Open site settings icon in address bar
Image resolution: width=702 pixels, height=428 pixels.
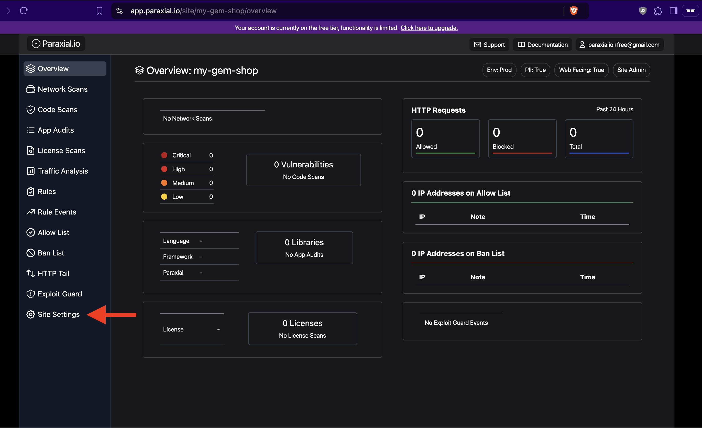tap(119, 11)
